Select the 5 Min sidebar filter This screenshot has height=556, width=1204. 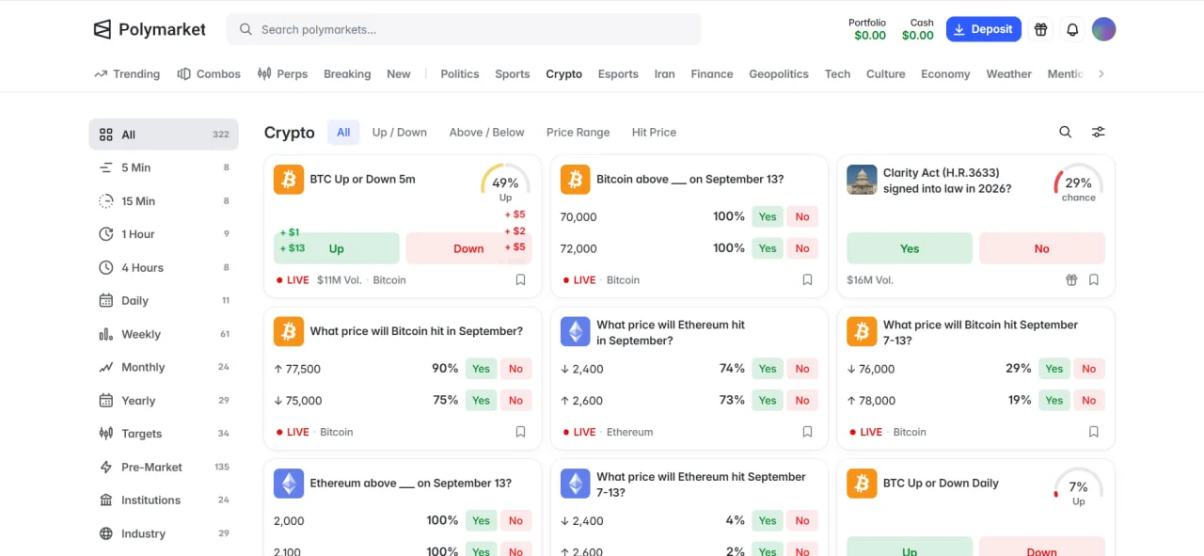tap(164, 167)
